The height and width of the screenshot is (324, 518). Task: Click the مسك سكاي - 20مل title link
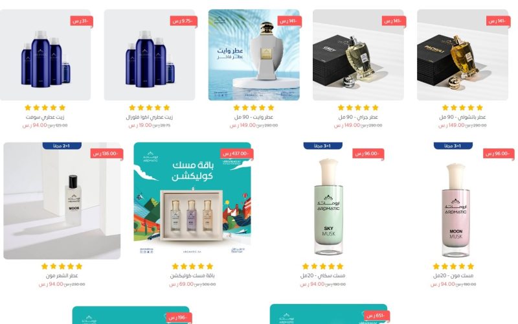(x=322, y=275)
